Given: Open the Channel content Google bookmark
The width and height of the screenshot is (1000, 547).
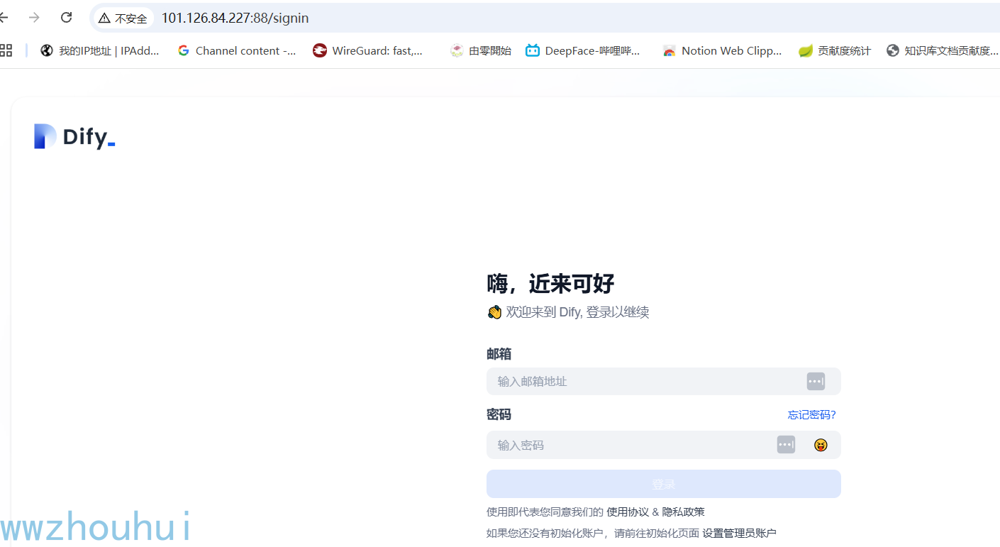Looking at the screenshot, I should (x=237, y=50).
